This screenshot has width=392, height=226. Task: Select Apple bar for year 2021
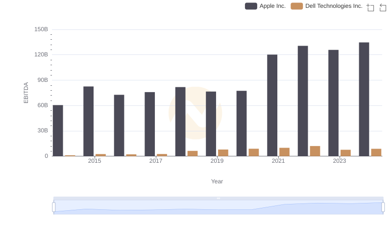pos(272,105)
